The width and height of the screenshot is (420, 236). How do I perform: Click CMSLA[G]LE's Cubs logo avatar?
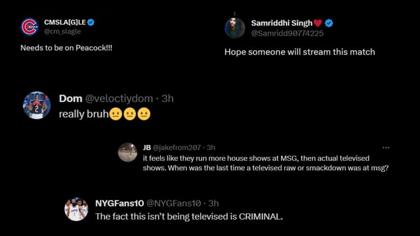pyautogui.click(x=29, y=27)
